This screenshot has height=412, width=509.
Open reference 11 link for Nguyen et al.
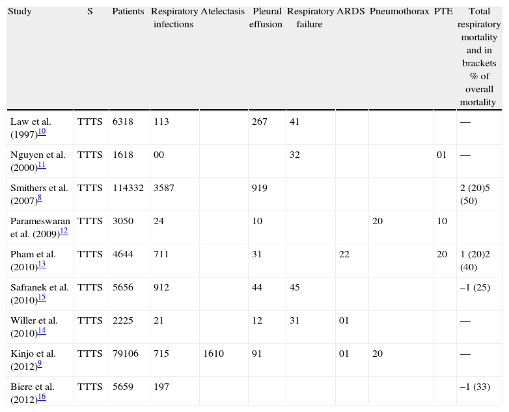pos(42,165)
